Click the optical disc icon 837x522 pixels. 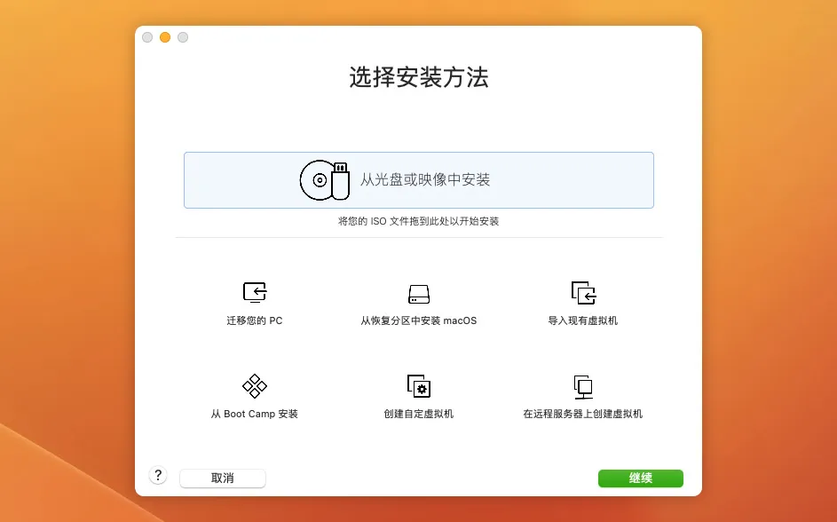[x=317, y=180]
